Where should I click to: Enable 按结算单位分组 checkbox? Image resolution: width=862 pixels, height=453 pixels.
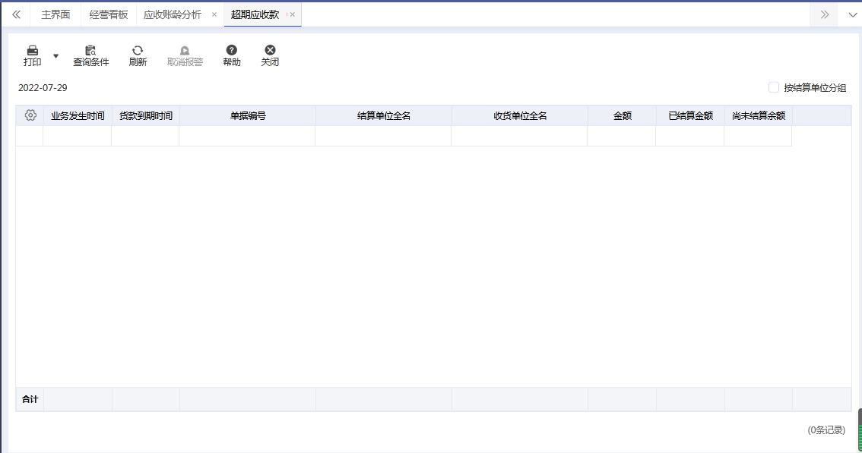[774, 88]
